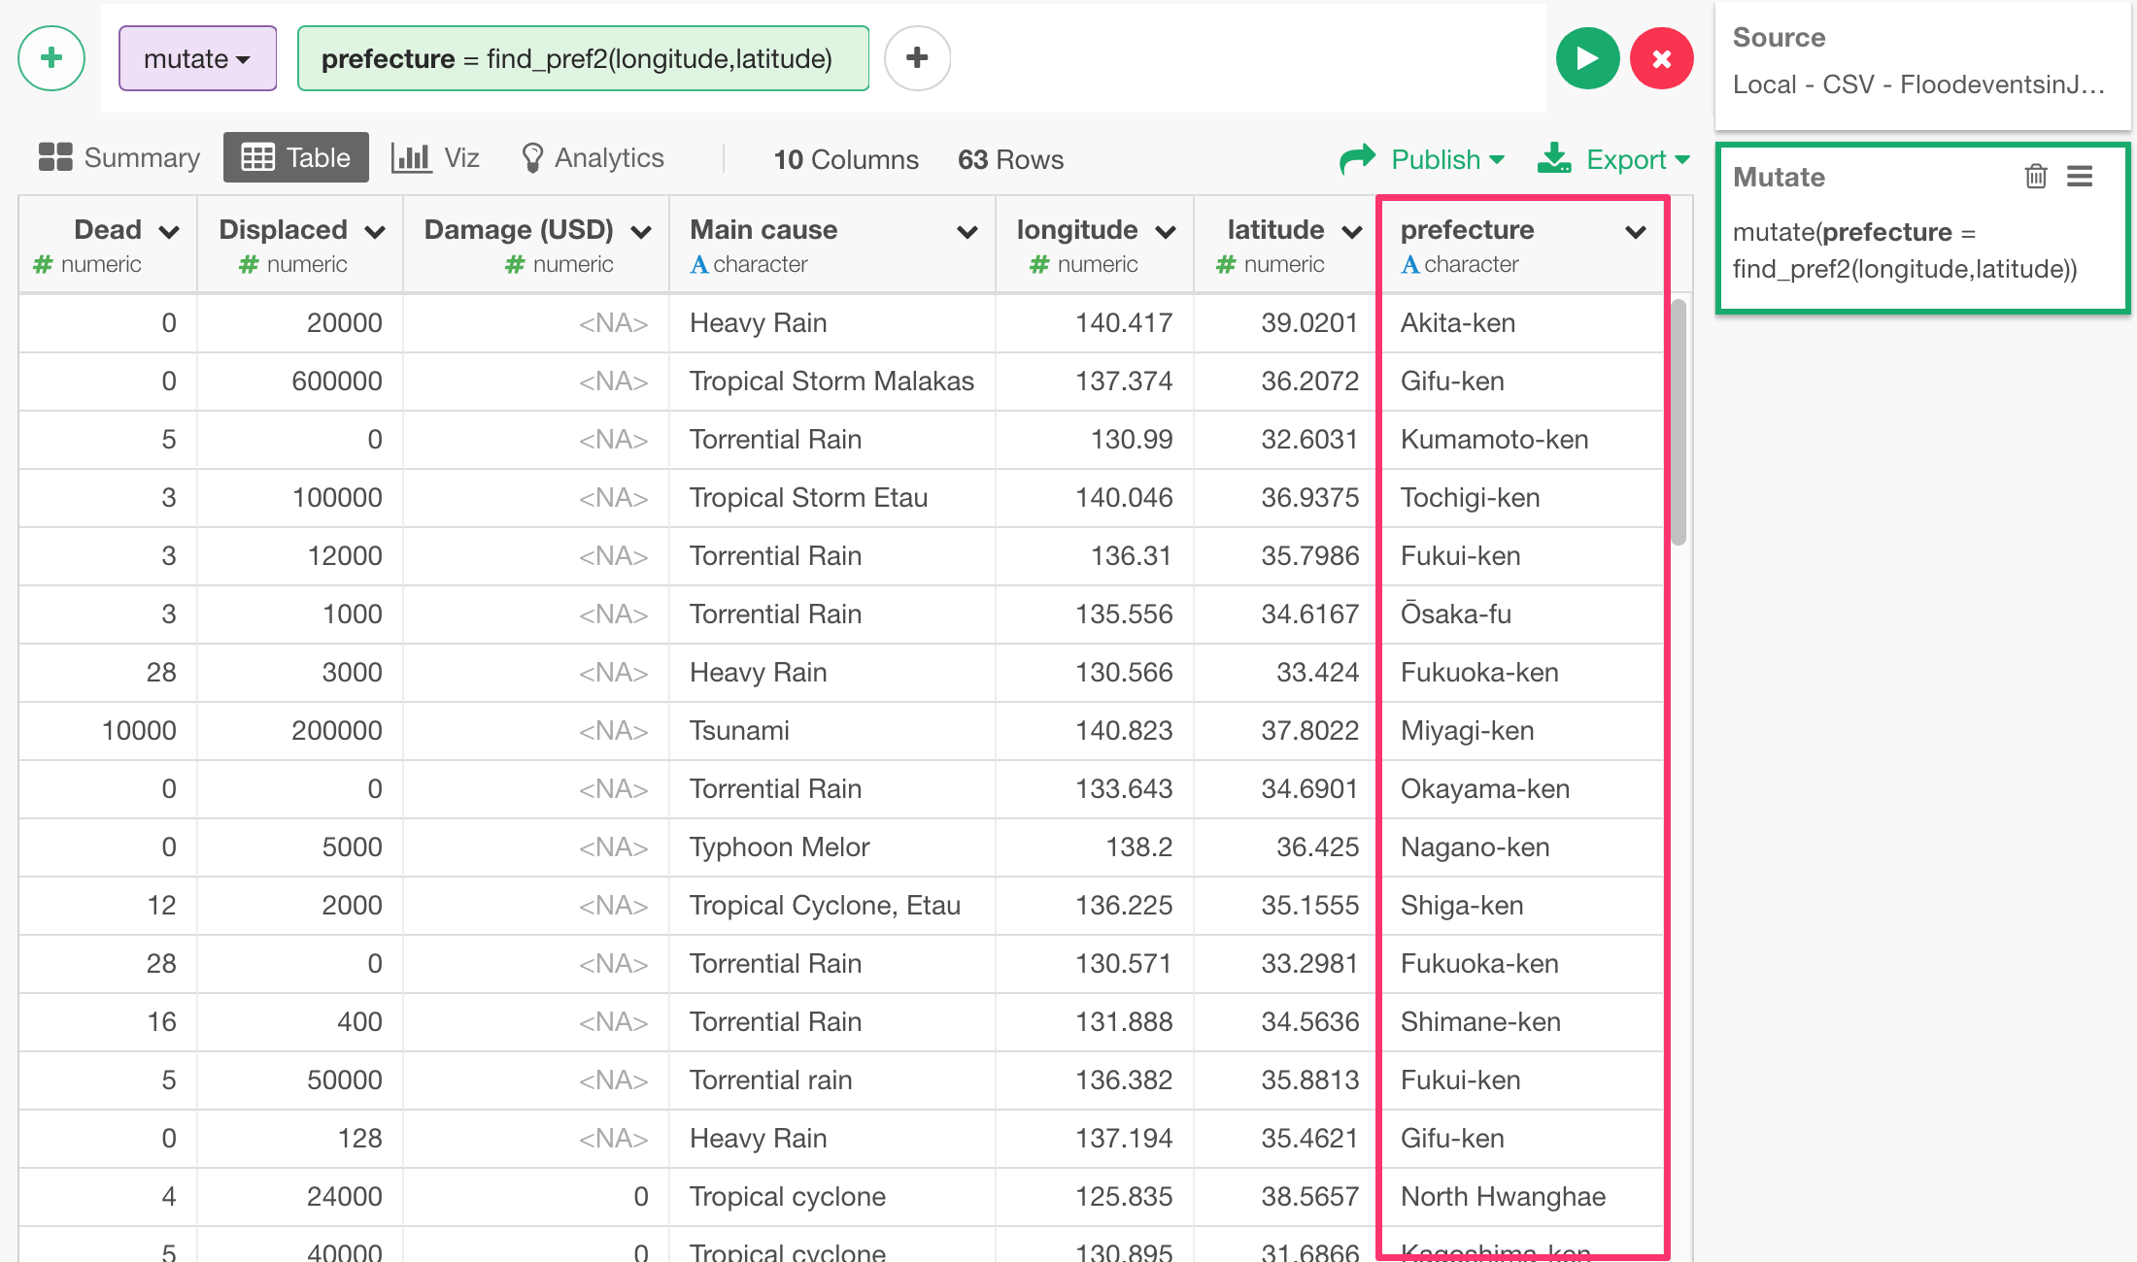
Task: Click the character type icon on Main cause
Action: tap(698, 263)
